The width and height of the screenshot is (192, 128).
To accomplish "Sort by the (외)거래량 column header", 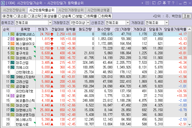I will click(122, 29).
